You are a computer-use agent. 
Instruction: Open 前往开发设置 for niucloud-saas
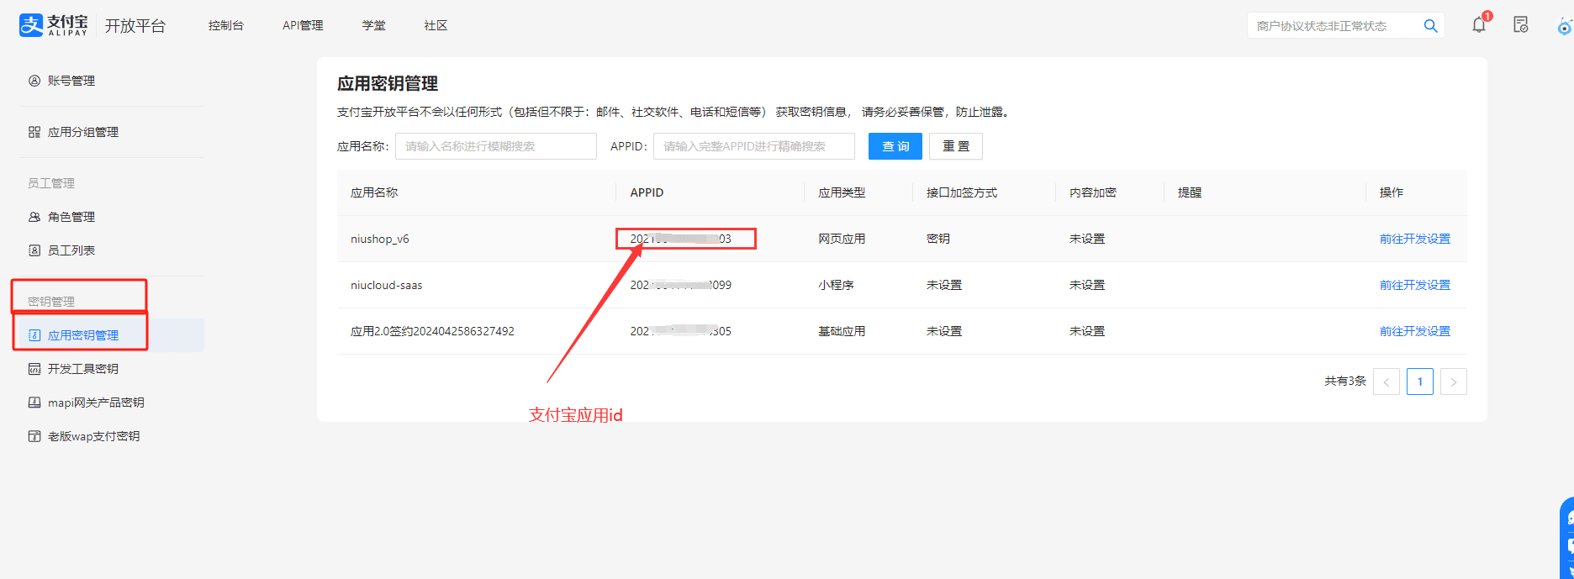(1414, 285)
